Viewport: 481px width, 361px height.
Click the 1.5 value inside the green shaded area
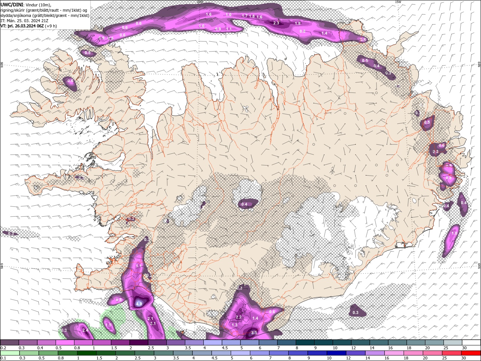click(x=108, y=325)
